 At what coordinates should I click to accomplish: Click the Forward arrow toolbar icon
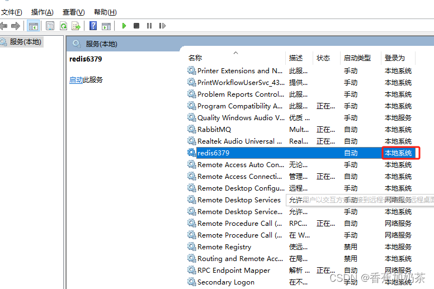click(x=16, y=26)
